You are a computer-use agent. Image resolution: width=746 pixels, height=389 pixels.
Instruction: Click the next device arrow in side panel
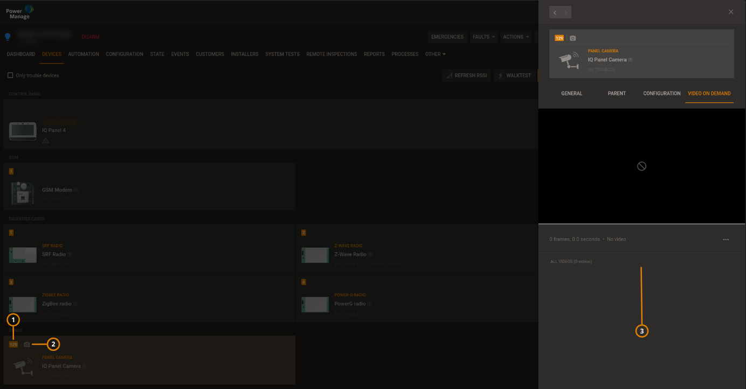coord(565,12)
